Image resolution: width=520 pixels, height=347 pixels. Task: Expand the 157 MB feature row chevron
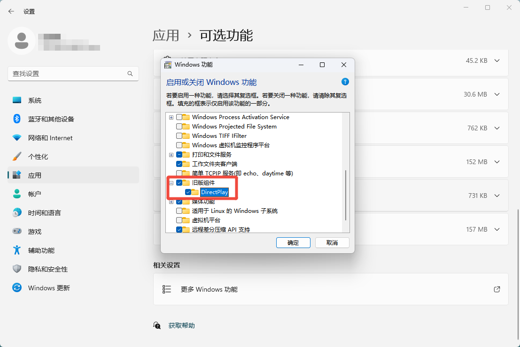click(x=497, y=229)
